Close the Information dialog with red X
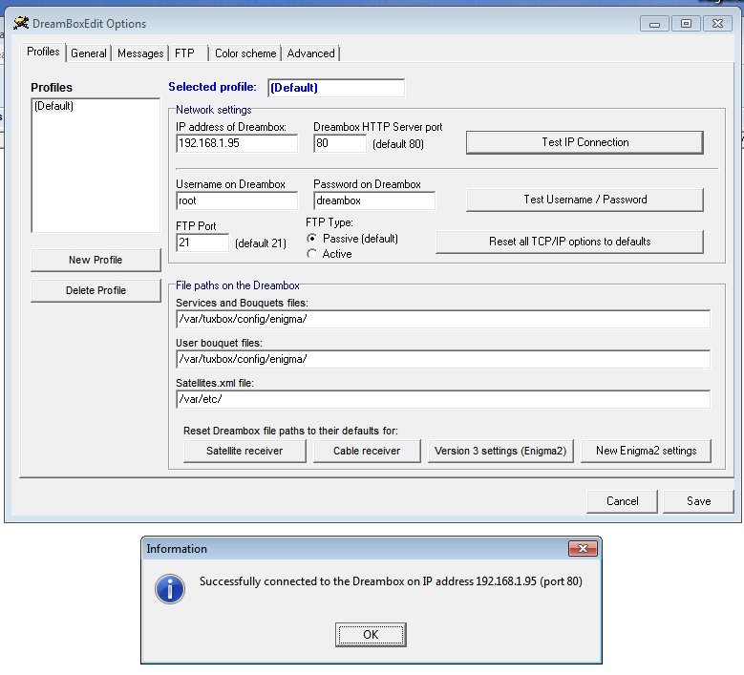Screen dimensions: 744x675 (583, 548)
